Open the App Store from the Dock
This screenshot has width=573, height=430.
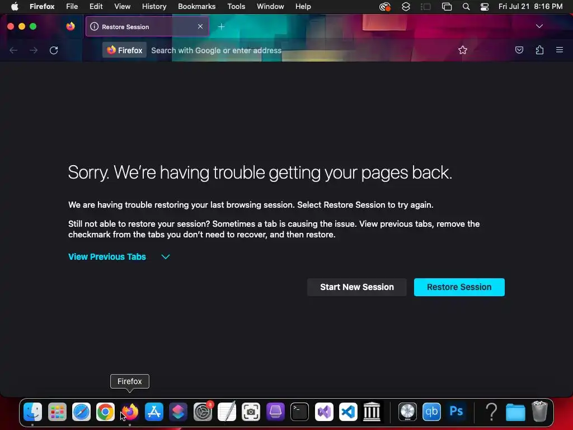[154, 412]
